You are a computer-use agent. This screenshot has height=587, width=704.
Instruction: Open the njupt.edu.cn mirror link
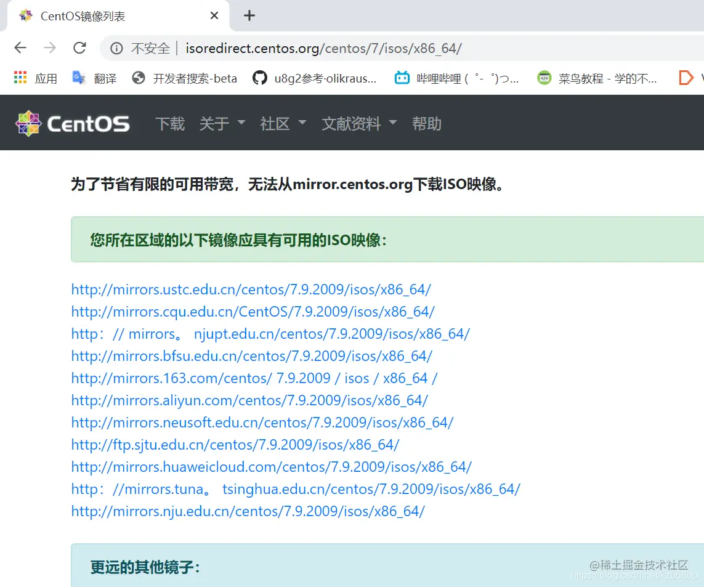(270, 334)
